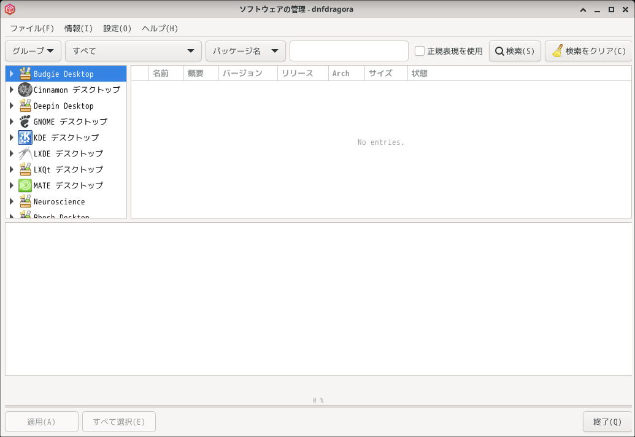The width and height of the screenshot is (635, 437).
Task: Select the KDE デスクトップ row text
Action: click(x=66, y=137)
